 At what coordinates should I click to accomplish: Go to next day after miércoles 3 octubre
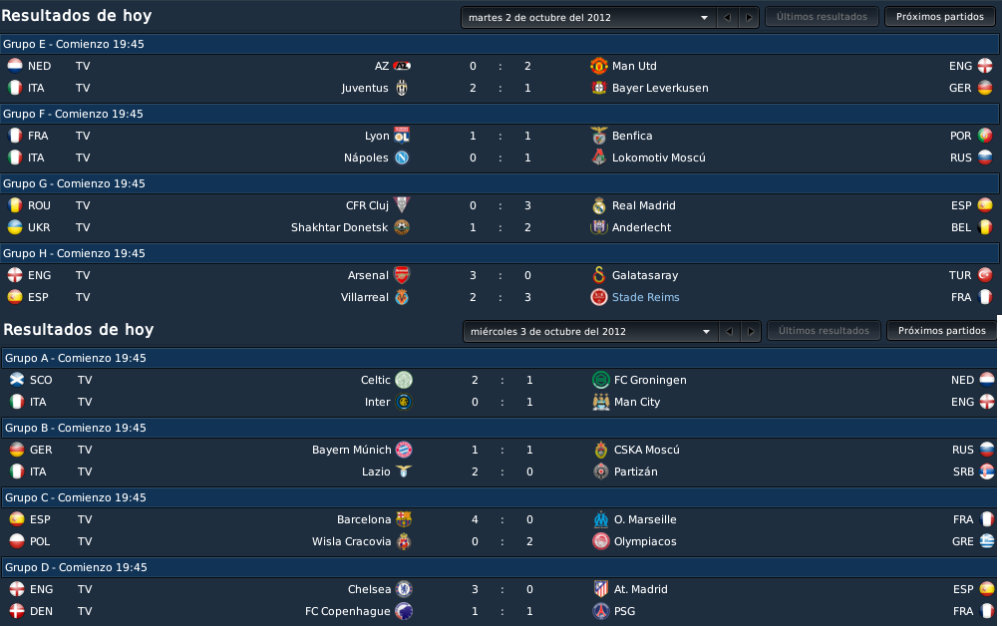click(x=751, y=332)
